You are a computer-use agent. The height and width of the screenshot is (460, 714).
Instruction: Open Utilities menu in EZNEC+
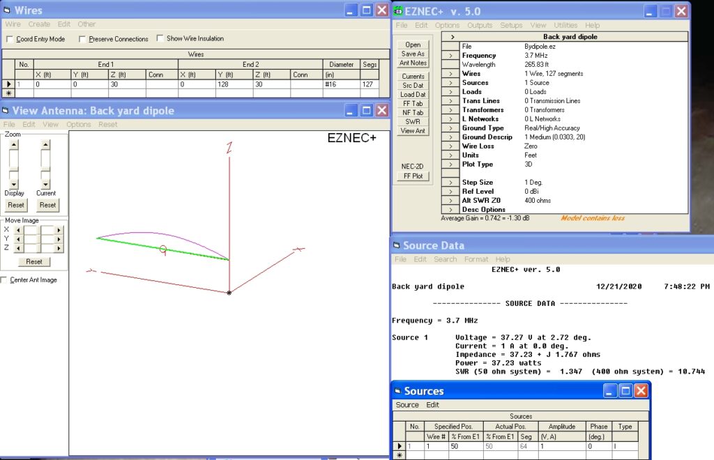pyautogui.click(x=565, y=26)
